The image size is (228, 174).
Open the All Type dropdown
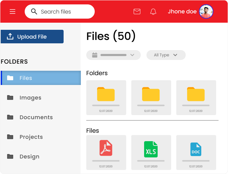click(166, 55)
